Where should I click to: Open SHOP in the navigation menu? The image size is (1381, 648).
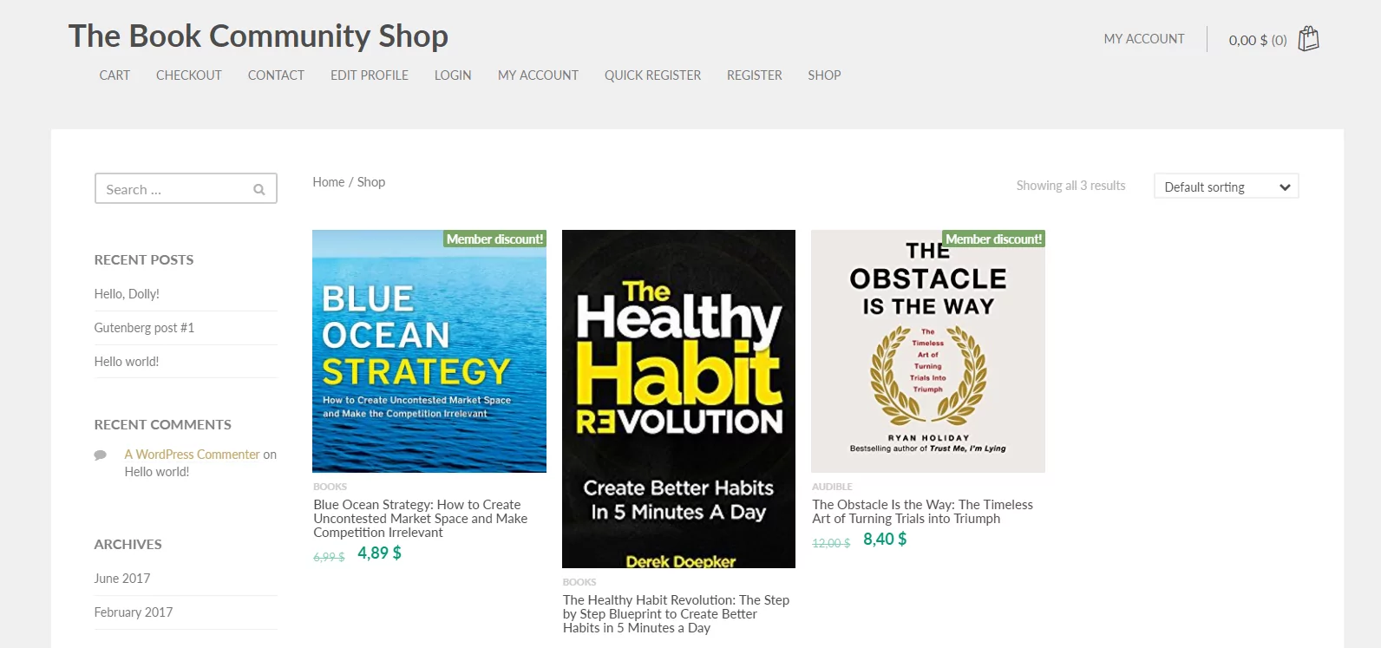[824, 75]
